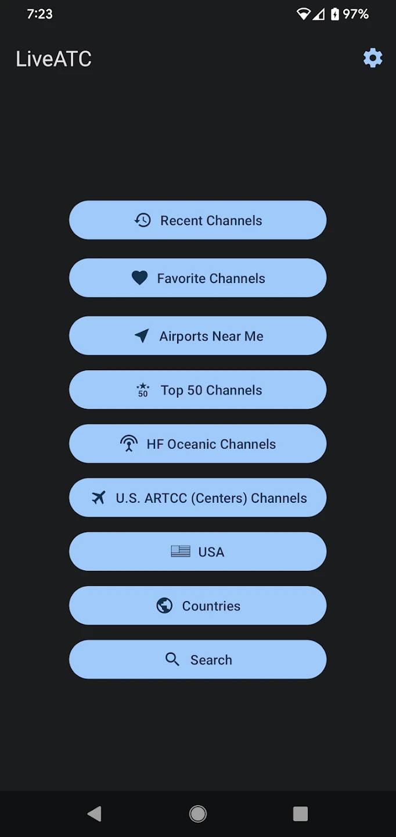This screenshot has width=396, height=837.
Task: Open U.S. ARTCC (Centers) Channels
Action: 211,498
